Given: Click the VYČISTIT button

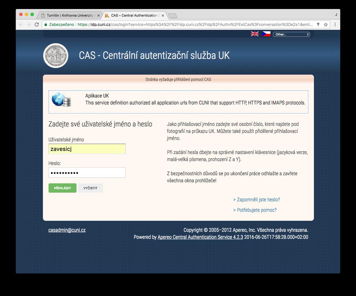Looking at the screenshot, I should [x=90, y=188].
